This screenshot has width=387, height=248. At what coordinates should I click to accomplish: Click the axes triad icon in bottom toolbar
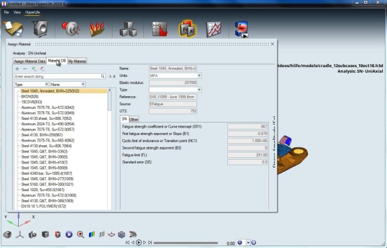20,235
